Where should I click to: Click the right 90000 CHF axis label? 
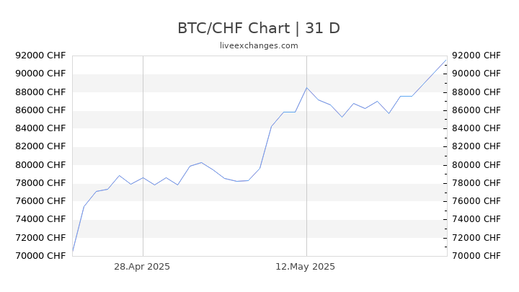(476, 74)
